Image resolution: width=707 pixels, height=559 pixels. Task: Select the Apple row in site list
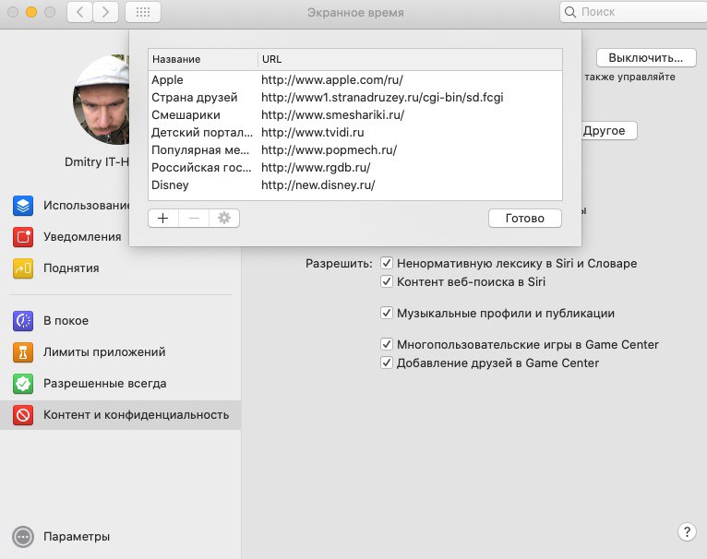coord(355,80)
